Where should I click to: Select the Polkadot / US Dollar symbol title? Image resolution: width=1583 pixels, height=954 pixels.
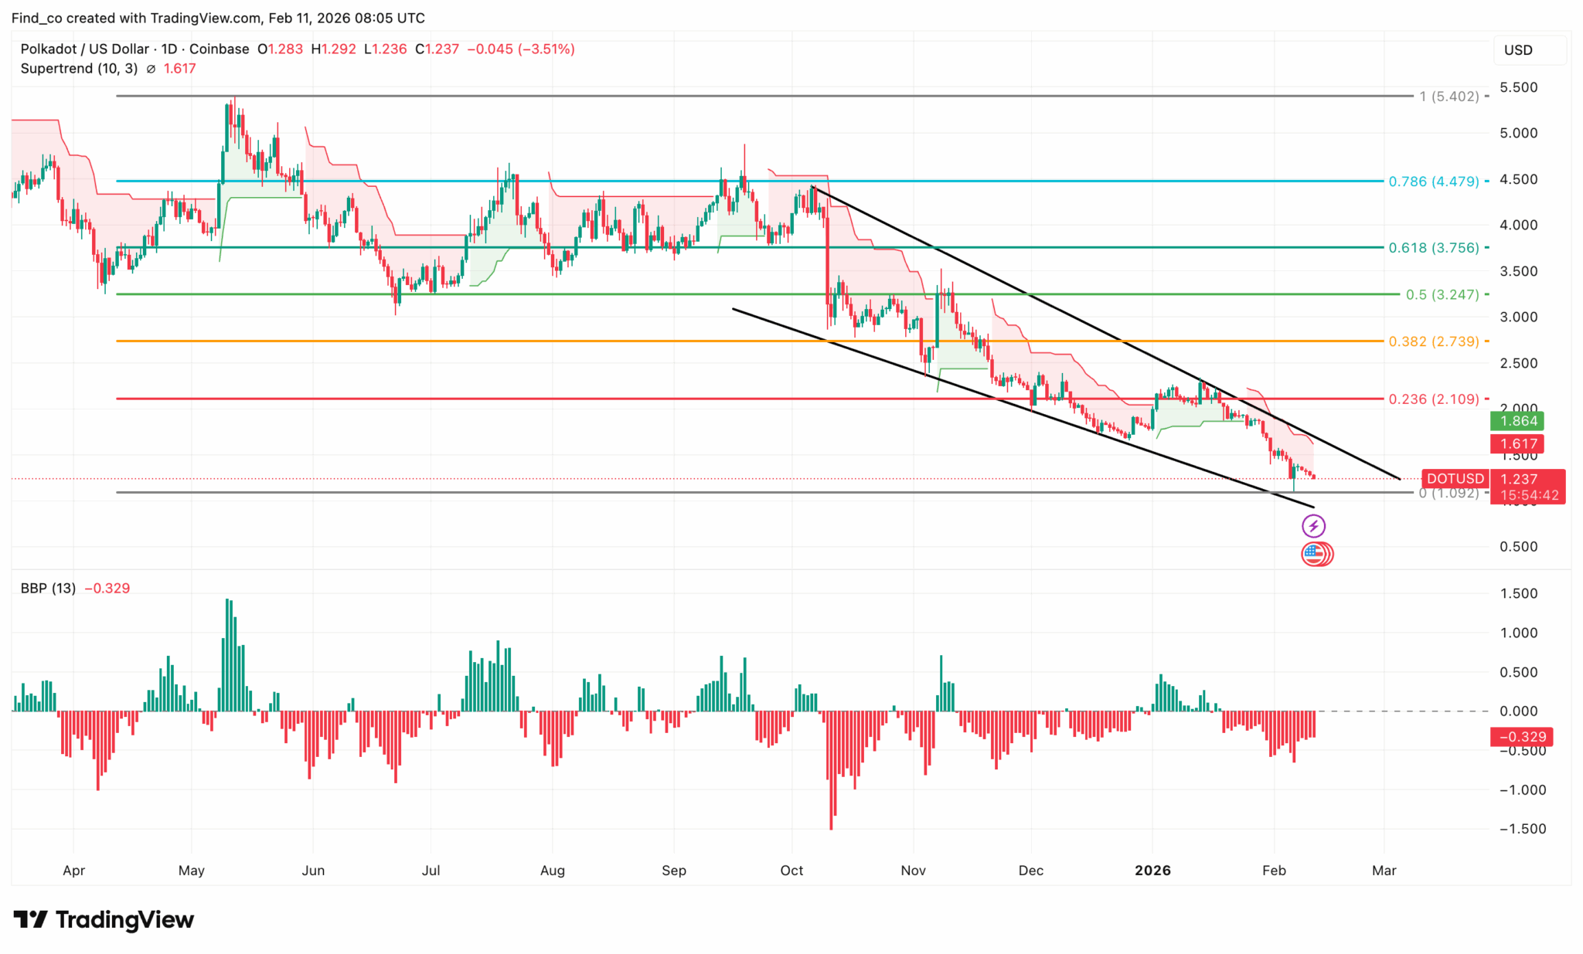click(84, 49)
